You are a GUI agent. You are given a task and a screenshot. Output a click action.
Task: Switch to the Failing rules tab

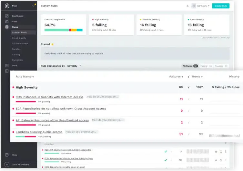click(206, 66)
